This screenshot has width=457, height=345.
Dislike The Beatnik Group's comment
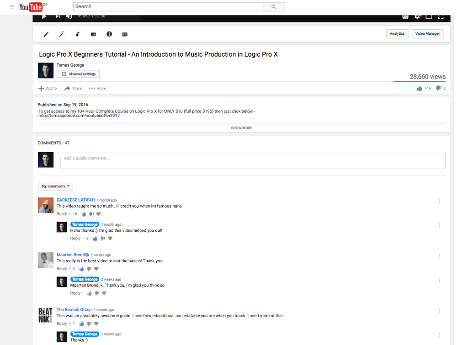tap(89, 324)
